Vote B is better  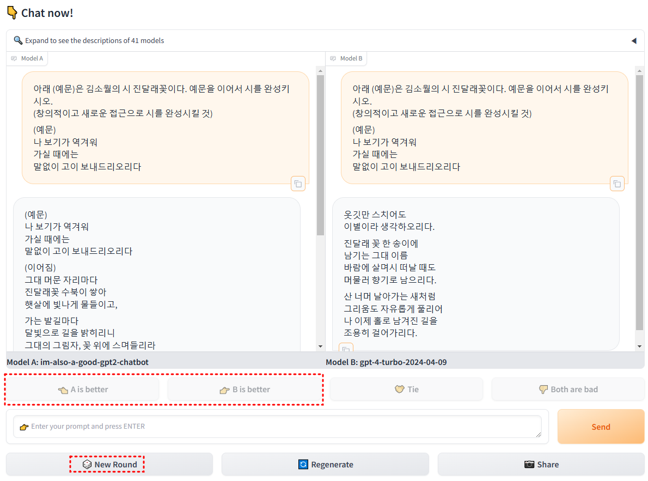pyautogui.click(x=244, y=389)
